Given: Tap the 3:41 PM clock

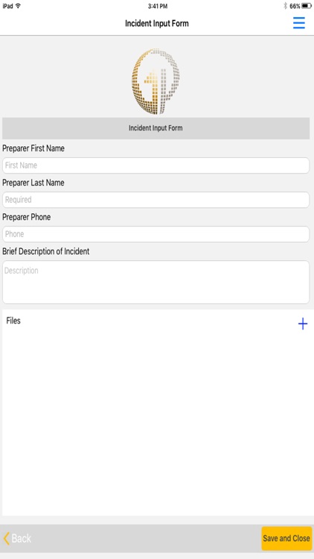Looking at the screenshot, I should pos(158,6).
